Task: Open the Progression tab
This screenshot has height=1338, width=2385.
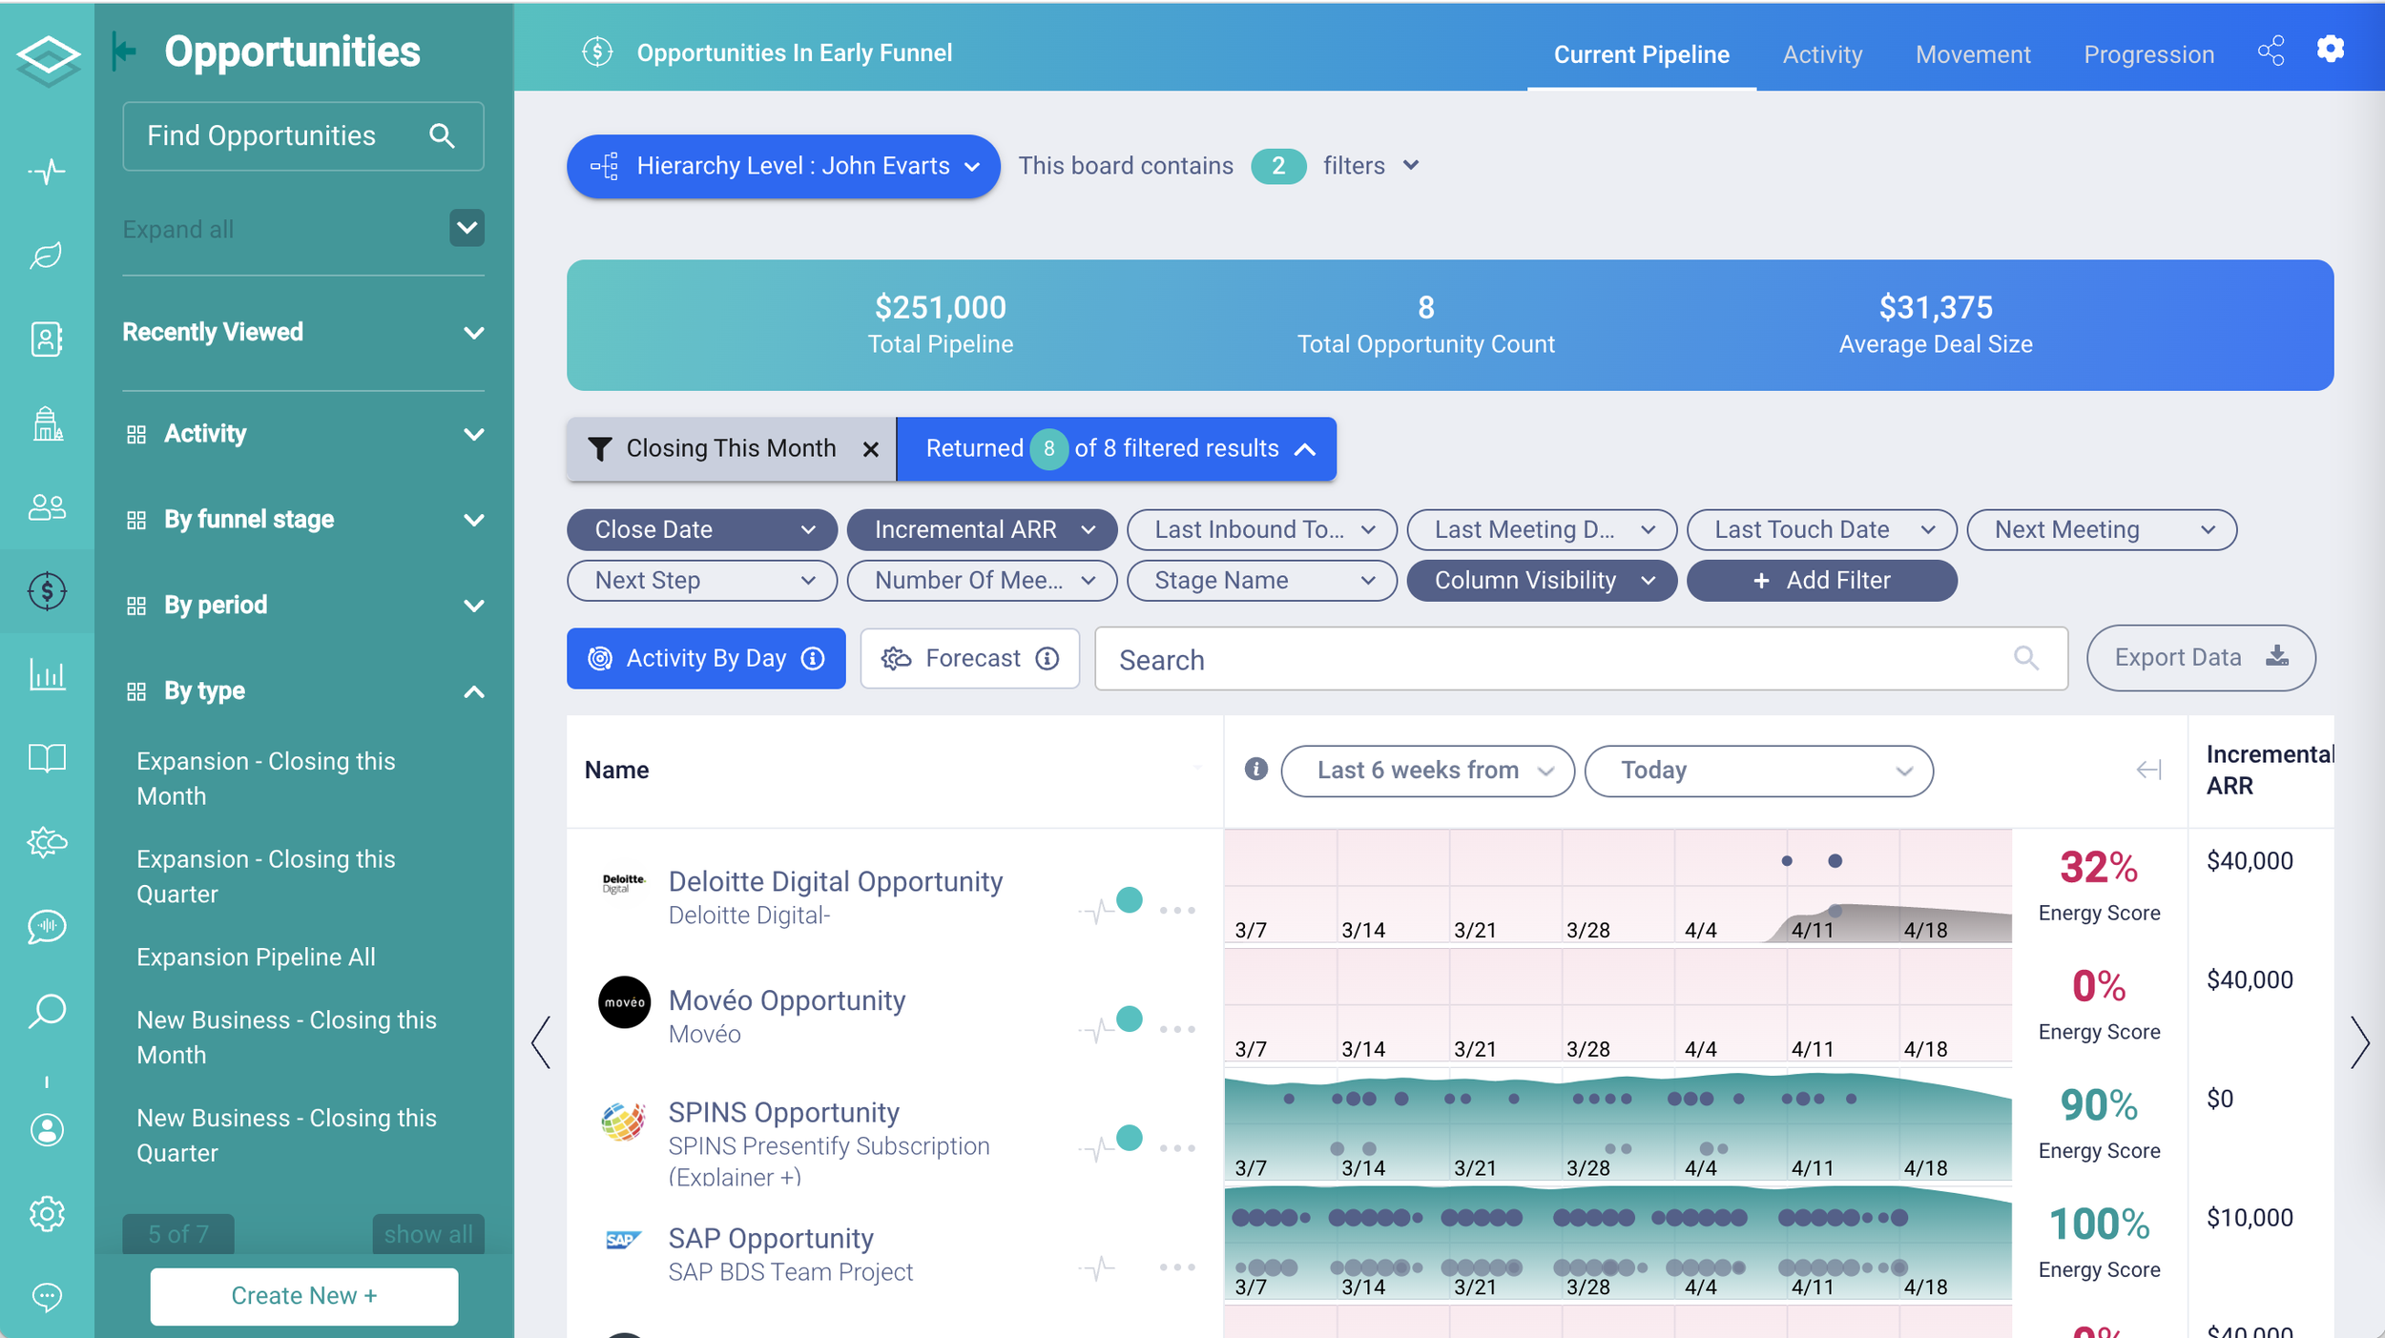Action: 2147,54
